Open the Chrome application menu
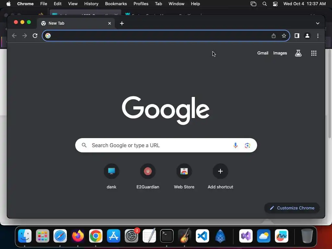 click(x=25, y=4)
